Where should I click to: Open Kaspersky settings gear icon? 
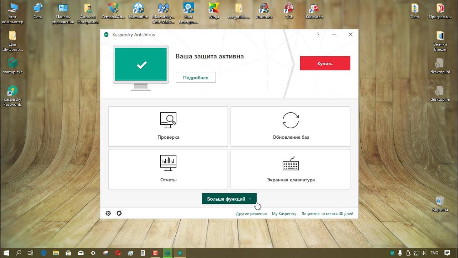(x=108, y=213)
